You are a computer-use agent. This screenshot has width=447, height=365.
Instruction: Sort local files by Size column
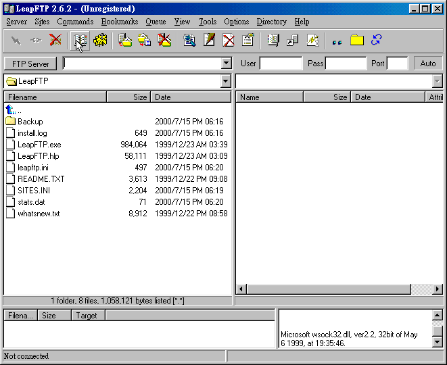(128, 97)
